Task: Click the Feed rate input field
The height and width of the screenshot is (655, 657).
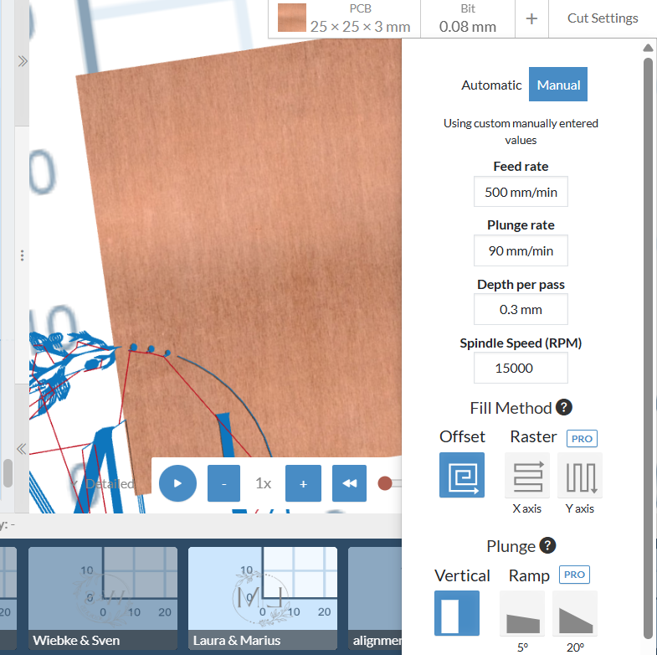Action: (521, 192)
